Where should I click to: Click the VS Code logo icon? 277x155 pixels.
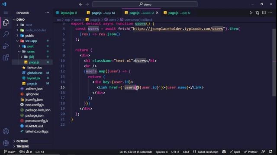point(4,4)
